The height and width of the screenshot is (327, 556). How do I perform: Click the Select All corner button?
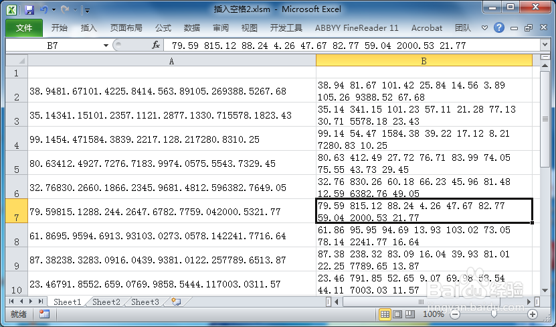[x=17, y=60]
